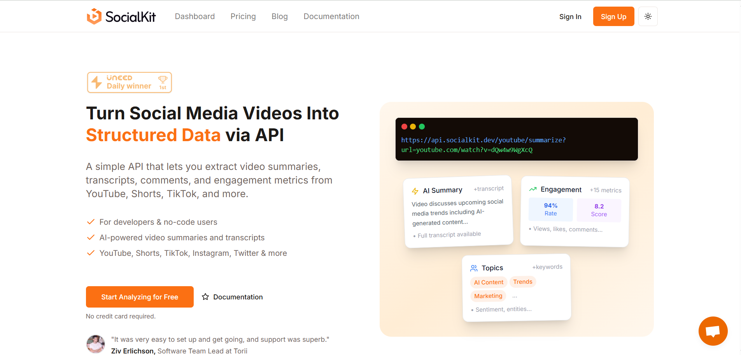Click the Engagement card title
The width and height of the screenshot is (741, 355).
[561, 189]
